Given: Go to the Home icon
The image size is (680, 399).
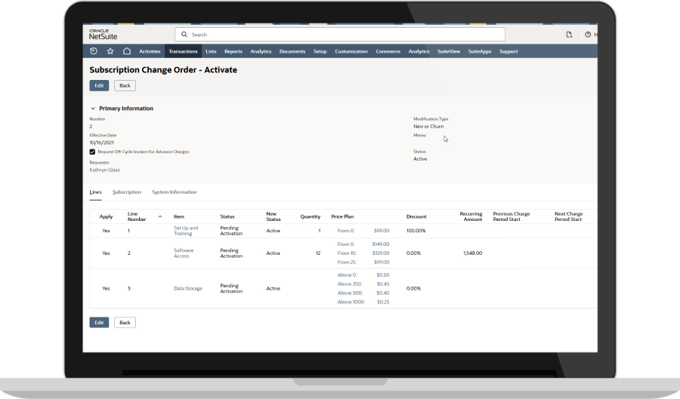Looking at the screenshot, I should pyautogui.click(x=127, y=51).
